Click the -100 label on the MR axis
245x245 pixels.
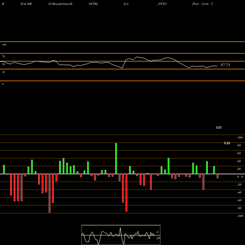pyautogui.click(x=240, y=216)
